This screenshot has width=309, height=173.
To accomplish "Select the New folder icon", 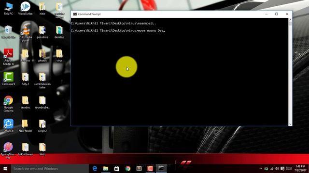I will [x=25, y=126].
